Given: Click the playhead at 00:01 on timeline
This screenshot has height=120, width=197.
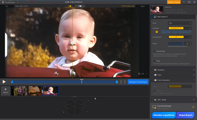Looking at the screenshot, I should click(x=82, y=82).
